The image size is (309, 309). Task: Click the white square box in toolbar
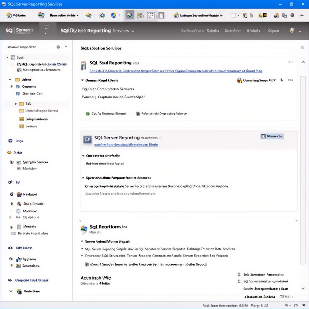click(233, 15)
